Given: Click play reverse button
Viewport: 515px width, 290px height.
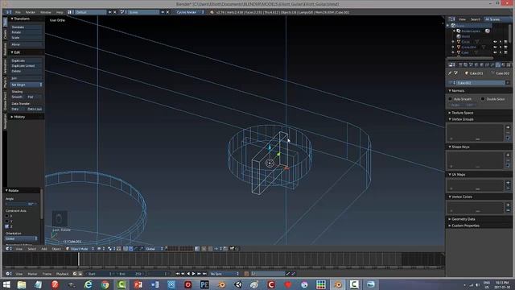Looking at the screenshot, I should click(188, 274).
